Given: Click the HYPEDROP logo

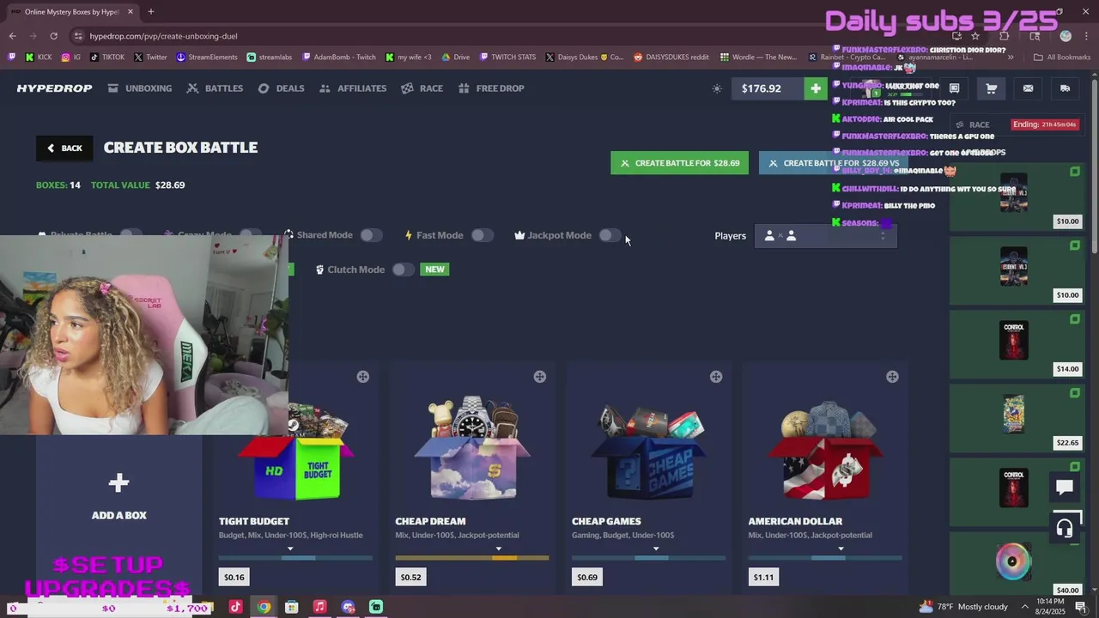Looking at the screenshot, I should [54, 88].
